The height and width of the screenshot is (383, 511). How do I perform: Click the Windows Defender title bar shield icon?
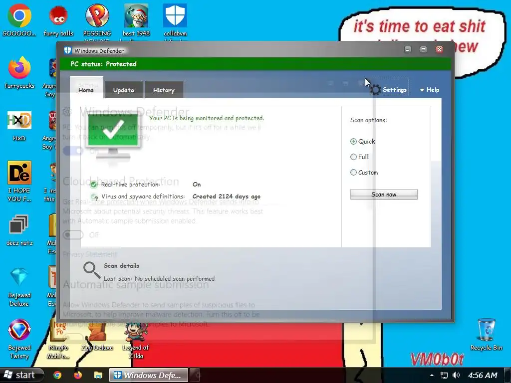[x=67, y=50]
